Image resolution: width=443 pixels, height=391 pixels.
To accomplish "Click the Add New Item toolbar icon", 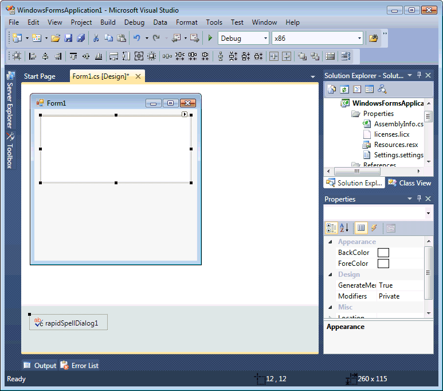I will pyautogui.click(x=37, y=38).
